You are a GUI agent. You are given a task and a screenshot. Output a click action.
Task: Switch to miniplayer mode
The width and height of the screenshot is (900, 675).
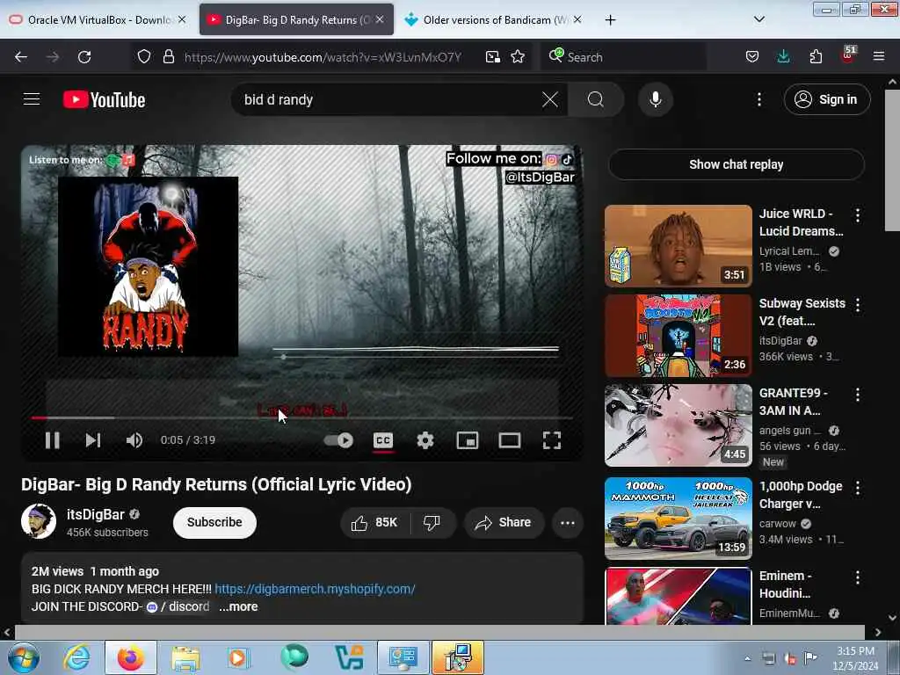point(468,440)
